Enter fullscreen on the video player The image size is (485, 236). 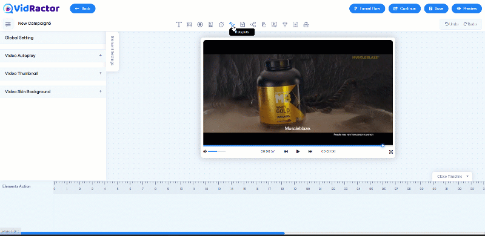[391, 152]
